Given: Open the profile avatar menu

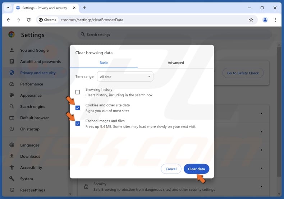Looking at the screenshot, I should pos(265,20).
